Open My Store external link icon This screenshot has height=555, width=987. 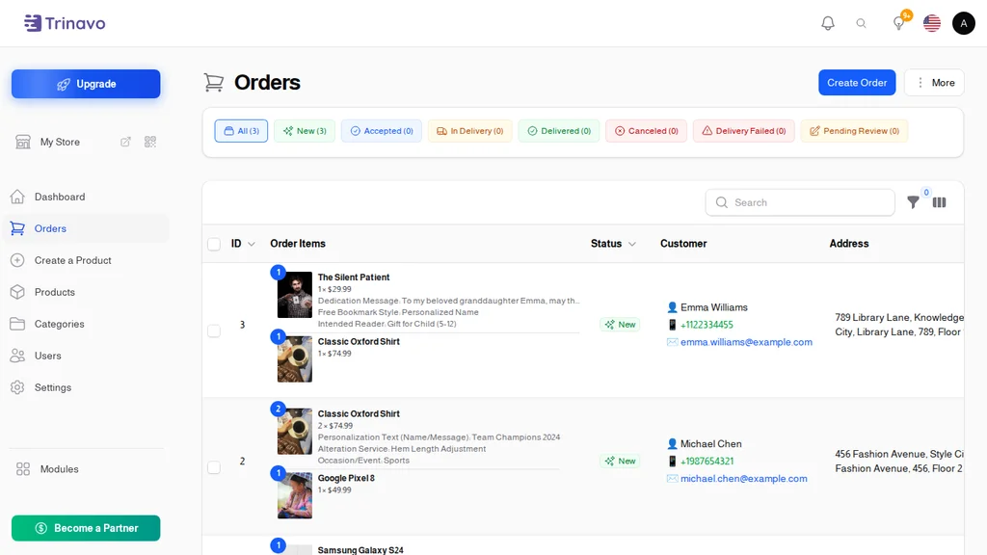coord(126,142)
